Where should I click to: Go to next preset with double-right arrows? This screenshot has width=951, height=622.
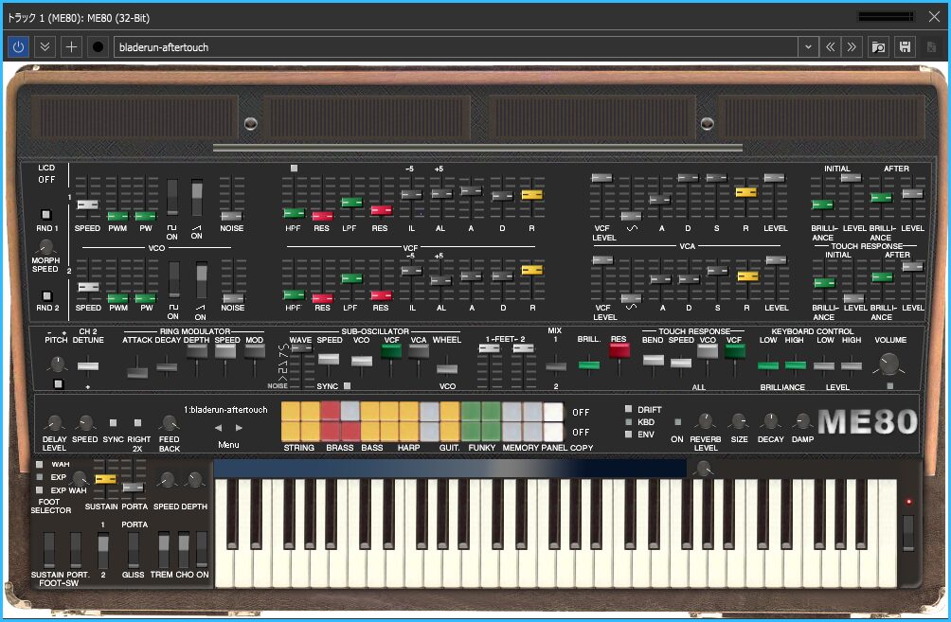click(852, 46)
